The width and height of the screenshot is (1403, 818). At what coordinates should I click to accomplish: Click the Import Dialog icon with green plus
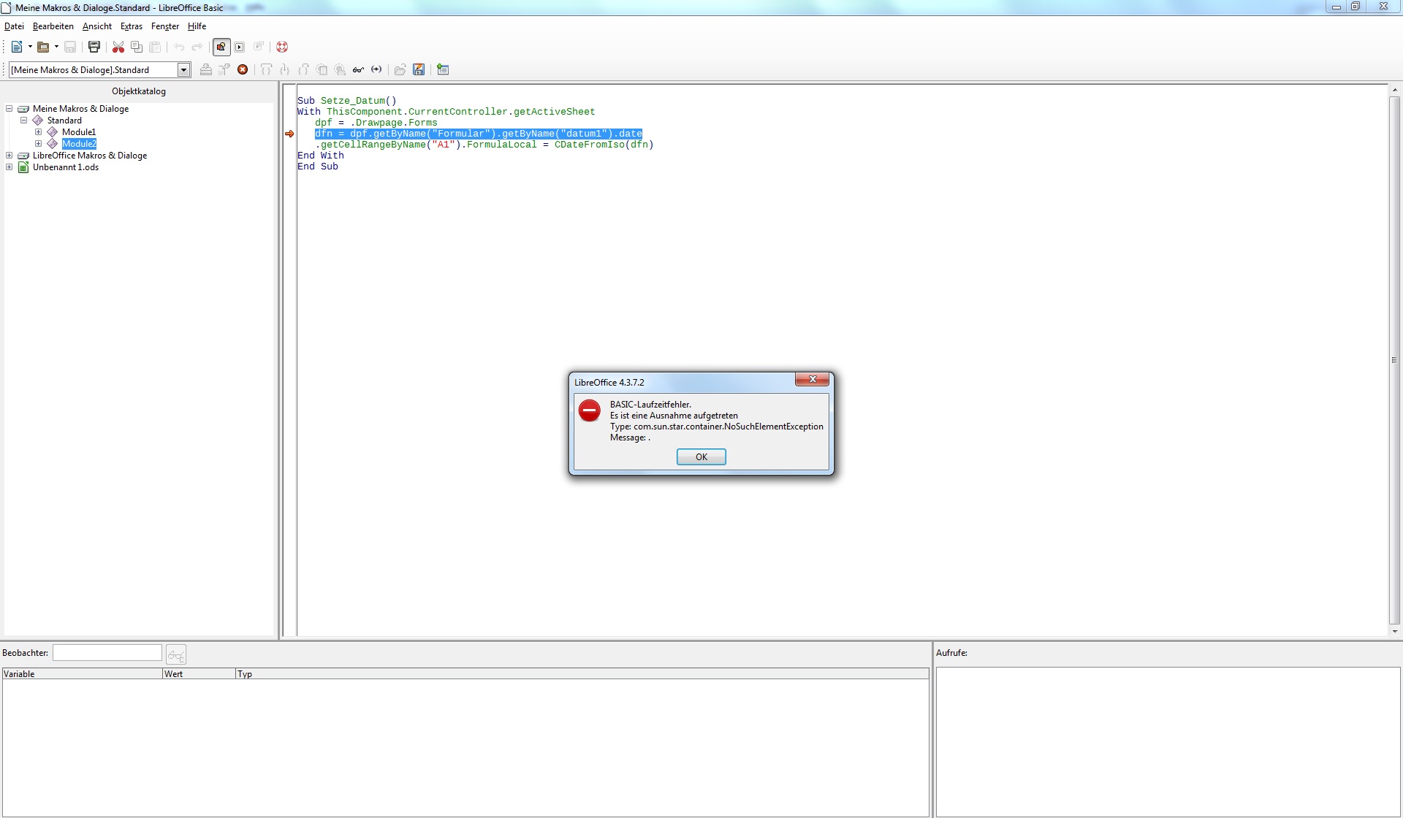click(x=443, y=69)
